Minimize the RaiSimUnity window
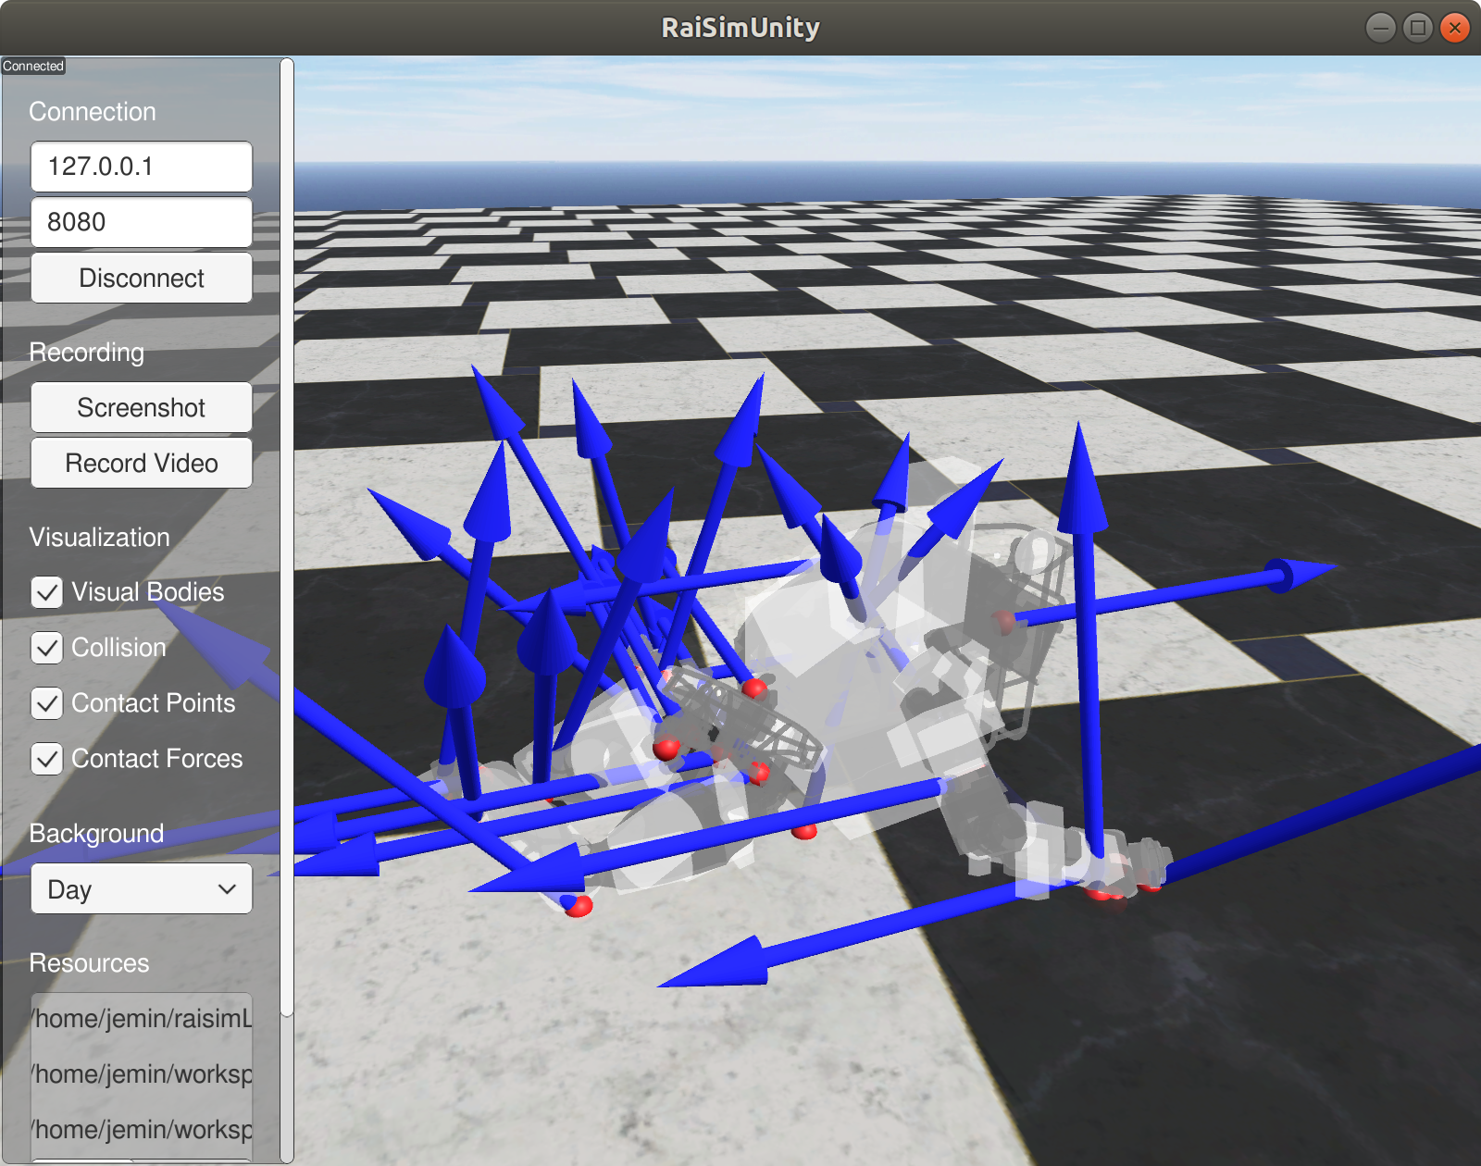The width and height of the screenshot is (1481, 1166). [x=1380, y=28]
